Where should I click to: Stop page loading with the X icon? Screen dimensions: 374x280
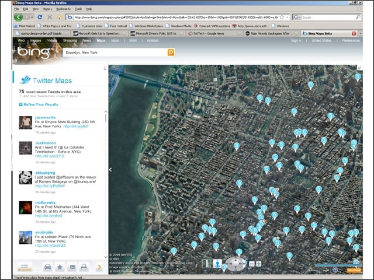tap(50, 17)
